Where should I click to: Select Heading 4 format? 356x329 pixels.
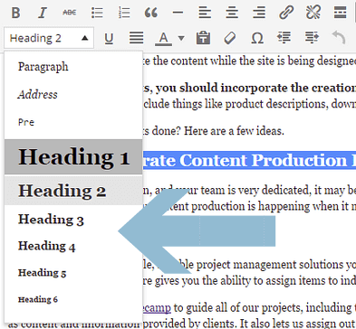[x=73, y=246]
